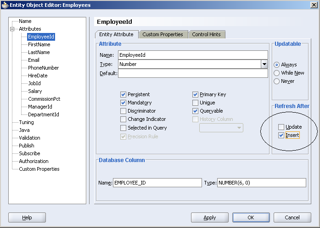Select the Tuning node in tree
This screenshot has width=320, height=228.
click(x=26, y=122)
